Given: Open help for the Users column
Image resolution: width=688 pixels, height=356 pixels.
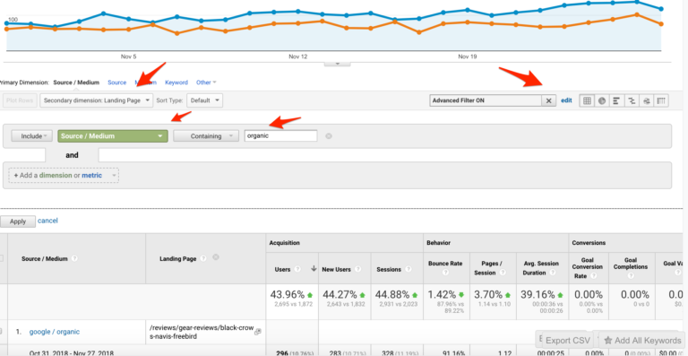Looking at the screenshot, I should 298,270.
